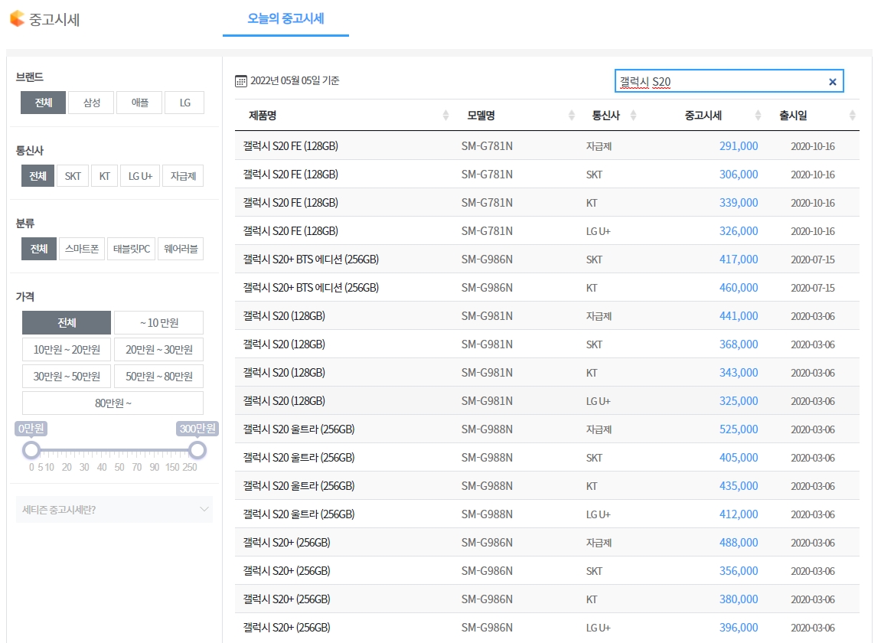Sort by 출시일 column arrows
This screenshot has width=881, height=643.
coord(853,116)
